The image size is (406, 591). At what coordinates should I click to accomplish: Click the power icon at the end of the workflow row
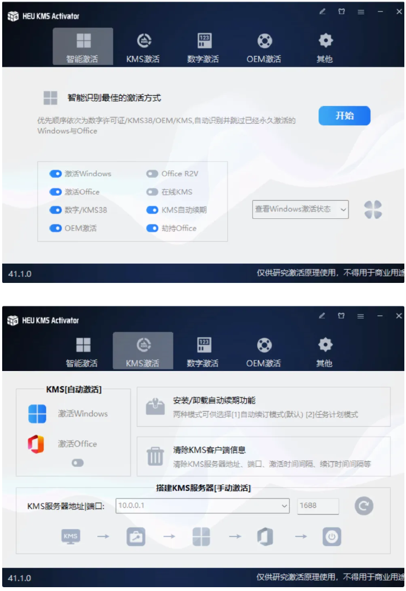point(331,537)
